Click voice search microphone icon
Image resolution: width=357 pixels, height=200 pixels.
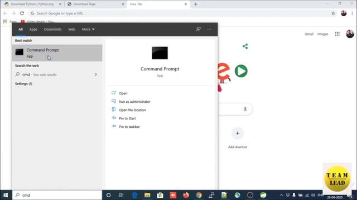245,109
